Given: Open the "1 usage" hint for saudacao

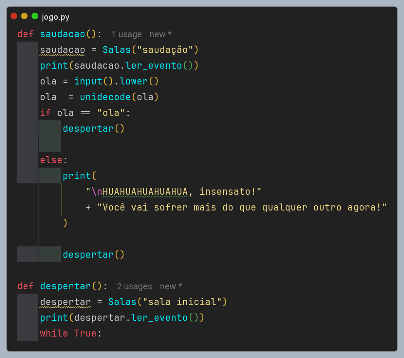Looking at the screenshot, I should (126, 34).
